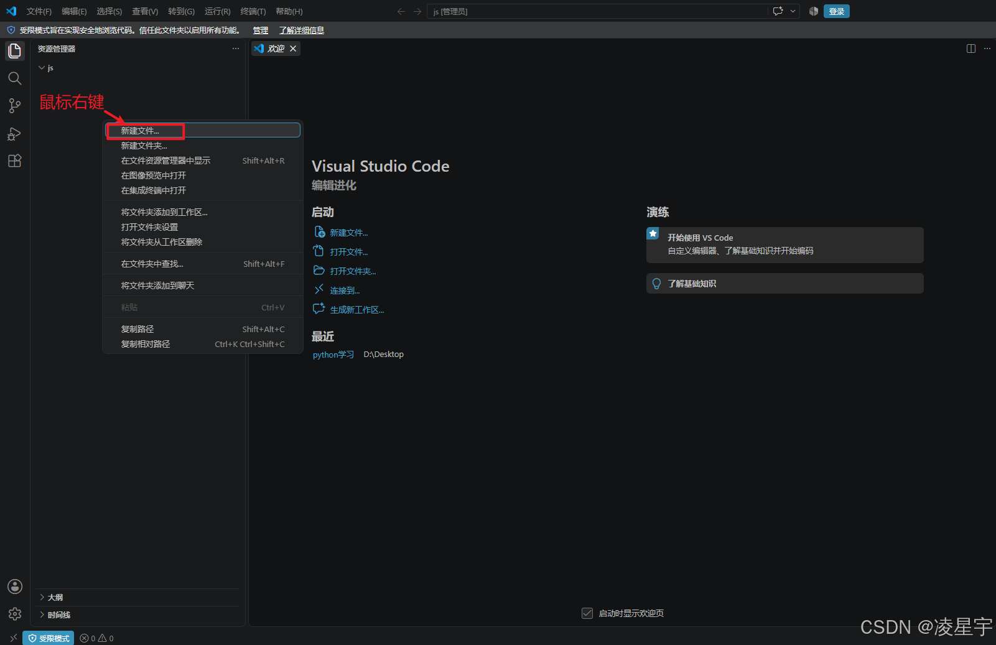Open the Extensions view in activity bar

pos(15,161)
